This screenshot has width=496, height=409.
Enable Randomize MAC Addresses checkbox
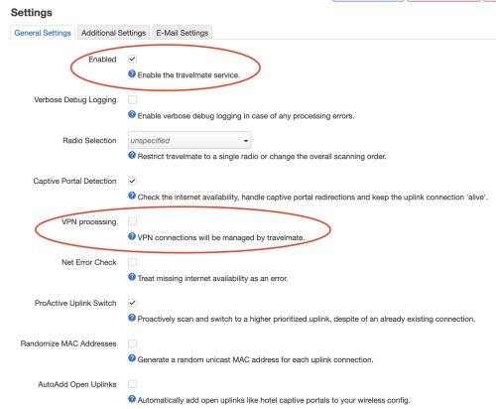point(132,343)
